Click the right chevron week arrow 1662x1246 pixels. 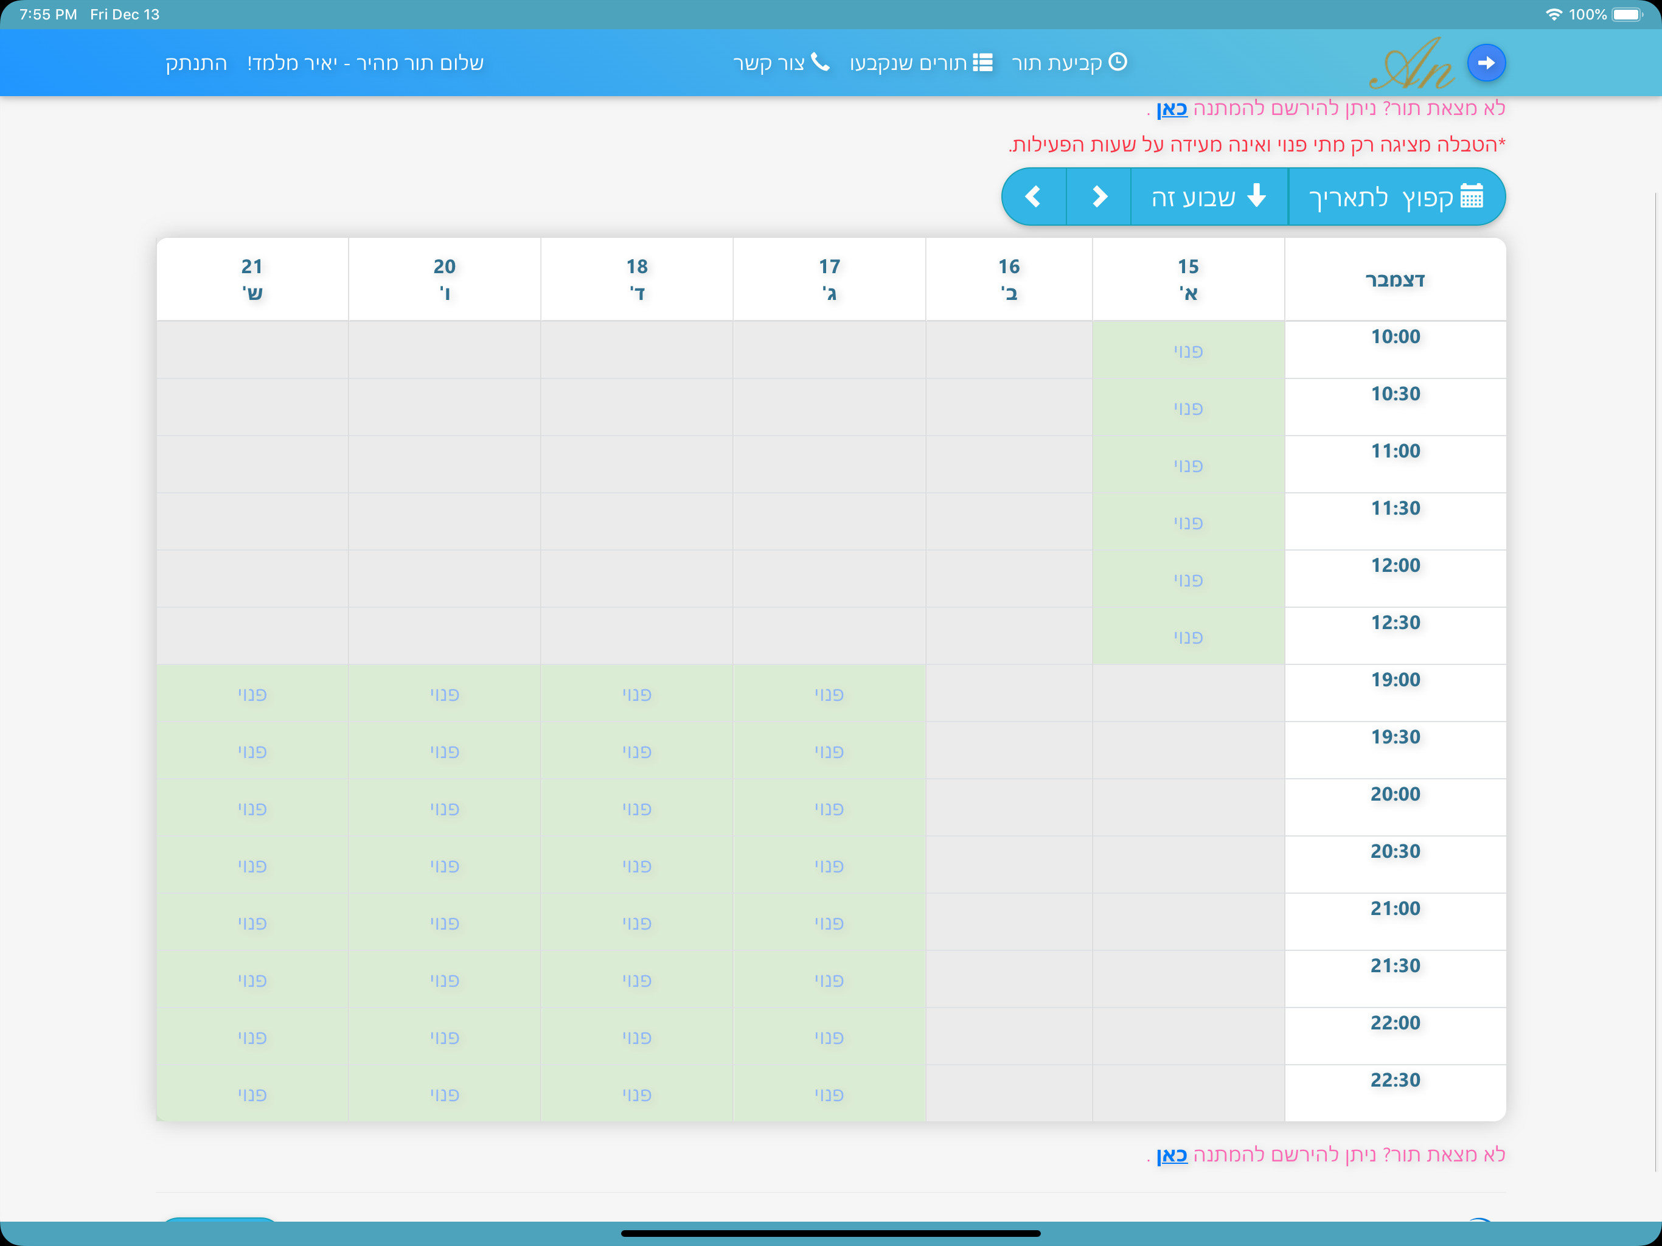pos(1099,197)
